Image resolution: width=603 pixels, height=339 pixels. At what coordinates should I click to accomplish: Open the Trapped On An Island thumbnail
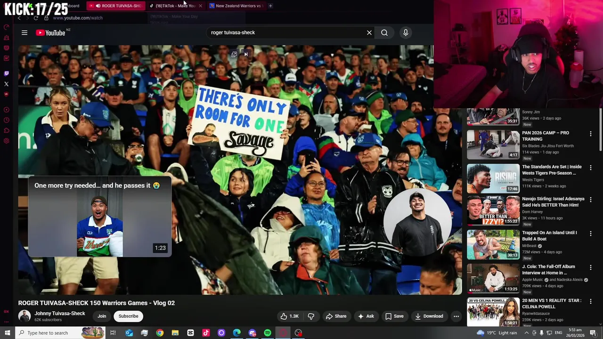(493, 244)
